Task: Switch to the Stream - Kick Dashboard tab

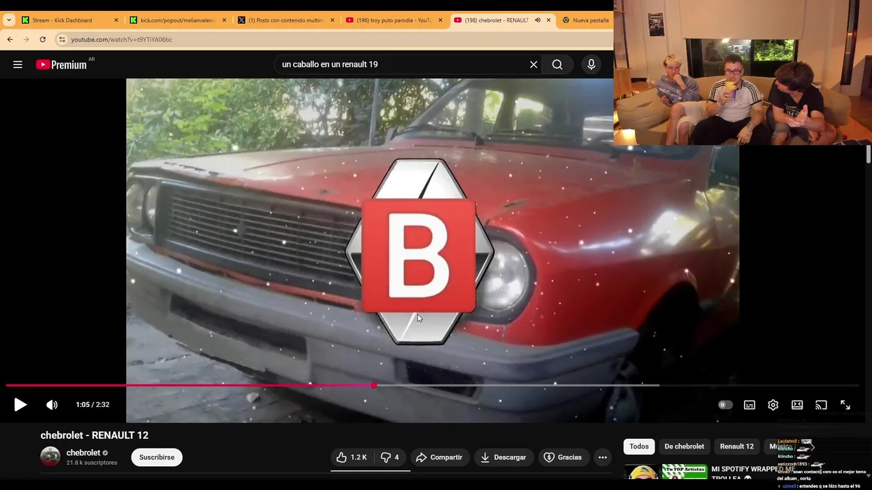Action: 61,20
